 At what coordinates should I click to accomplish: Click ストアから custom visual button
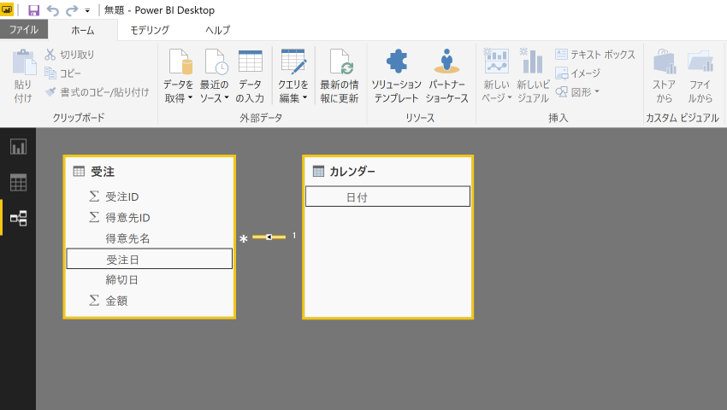664,76
